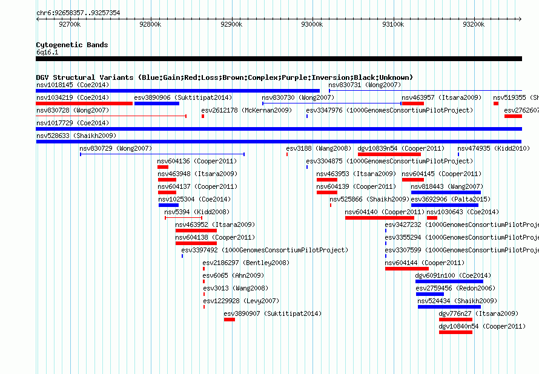Select nsv1030643 (Coe2014) label
Image resolution: width=539 pixels, height=374 pixels.
[463, 212]
